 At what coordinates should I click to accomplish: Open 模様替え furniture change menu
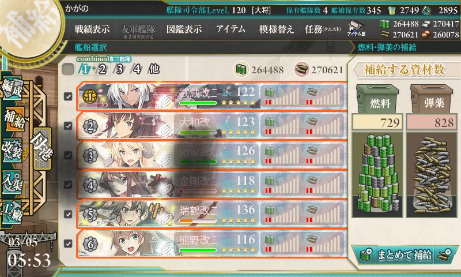tap(277, 29)
